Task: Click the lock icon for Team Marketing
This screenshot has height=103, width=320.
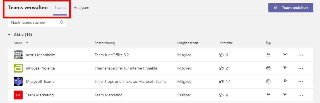Action: point(268,95)
